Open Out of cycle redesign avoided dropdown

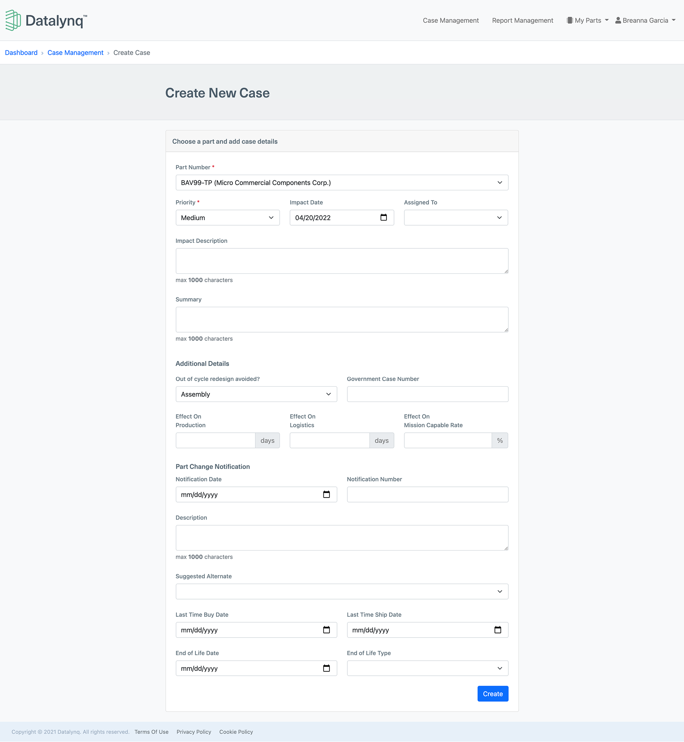256,394
